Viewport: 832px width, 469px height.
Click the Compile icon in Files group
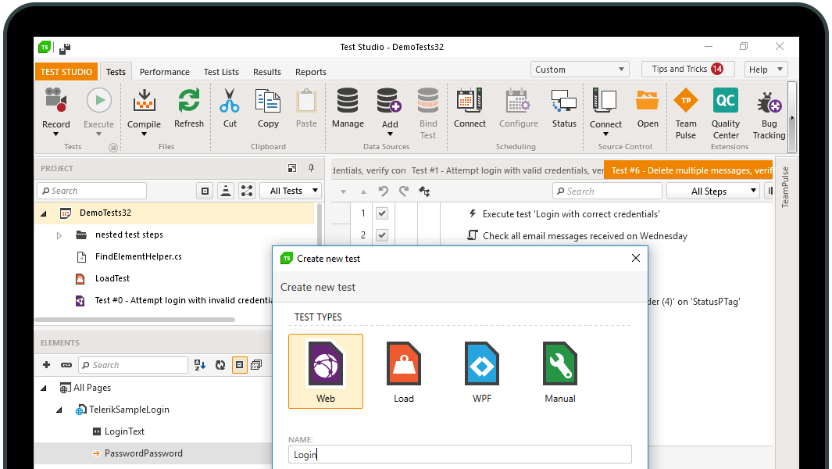144,100
